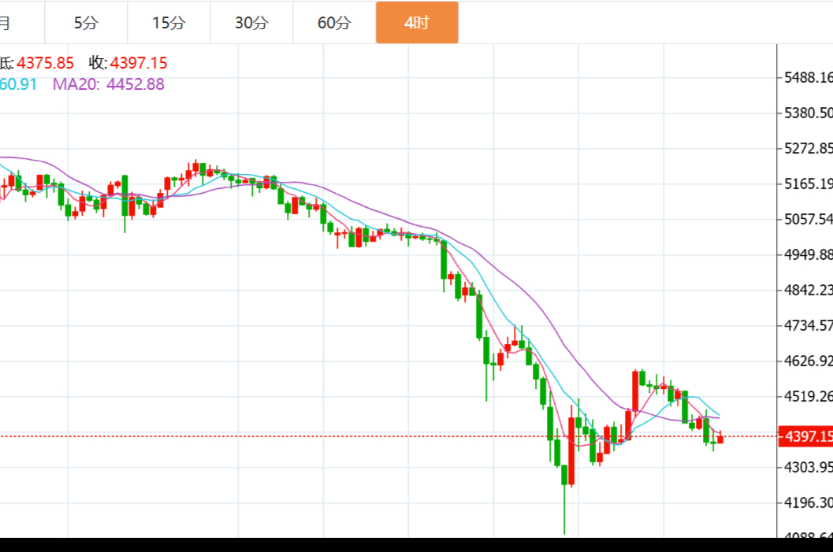Switch chart to 15分 interval

click(169, 23)
